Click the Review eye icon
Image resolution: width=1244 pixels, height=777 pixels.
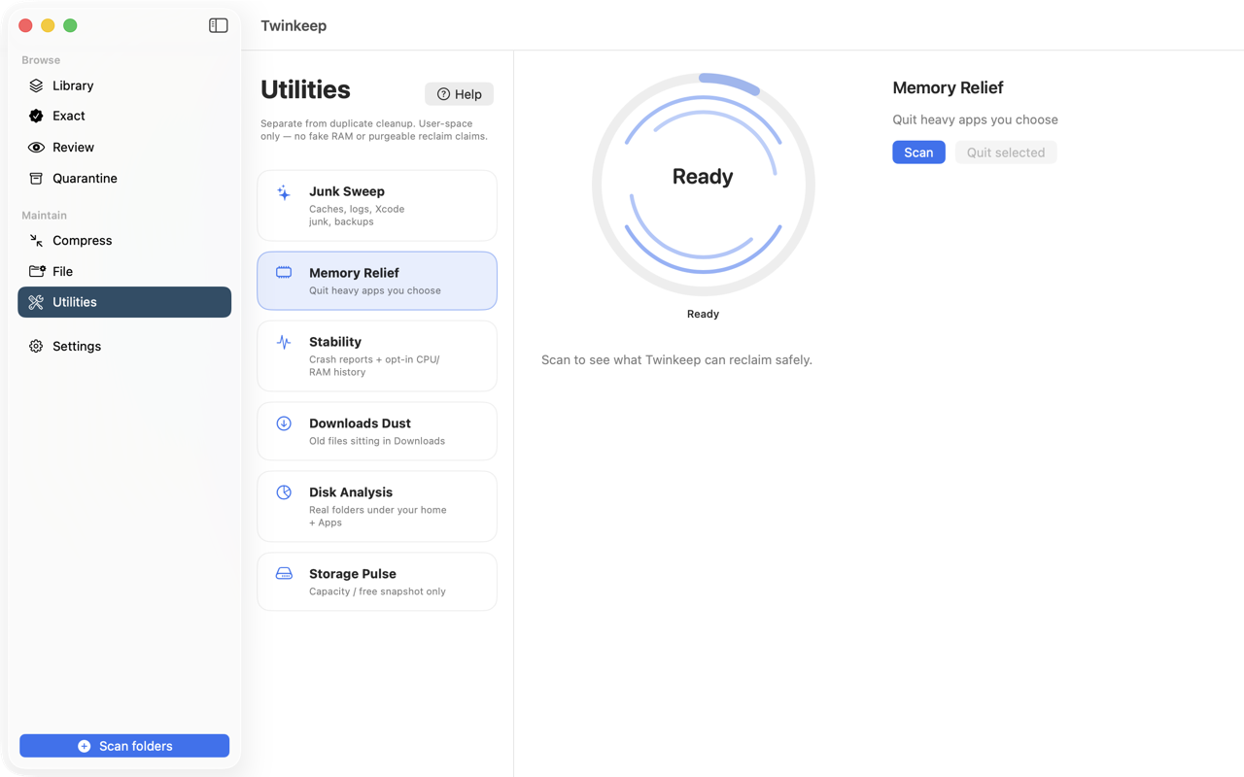36,148
